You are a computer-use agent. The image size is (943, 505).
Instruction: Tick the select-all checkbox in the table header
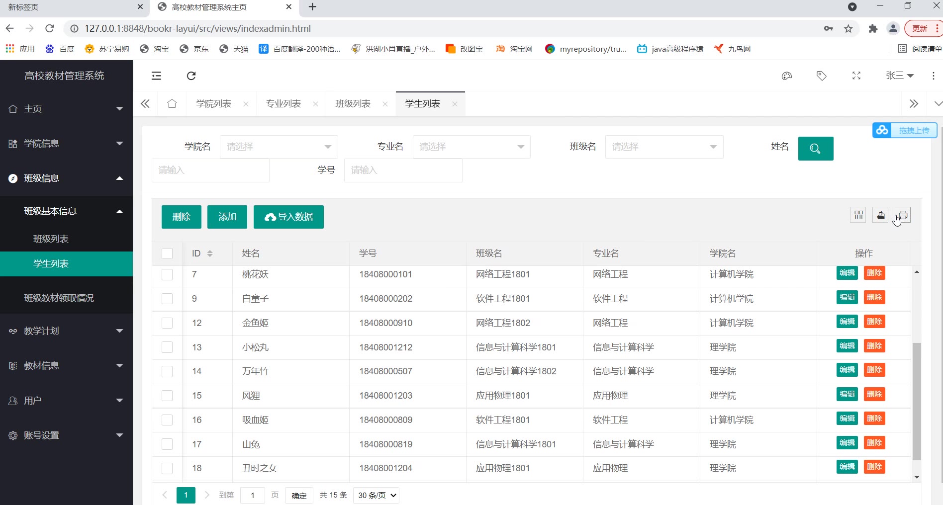[x=167, y=253]
